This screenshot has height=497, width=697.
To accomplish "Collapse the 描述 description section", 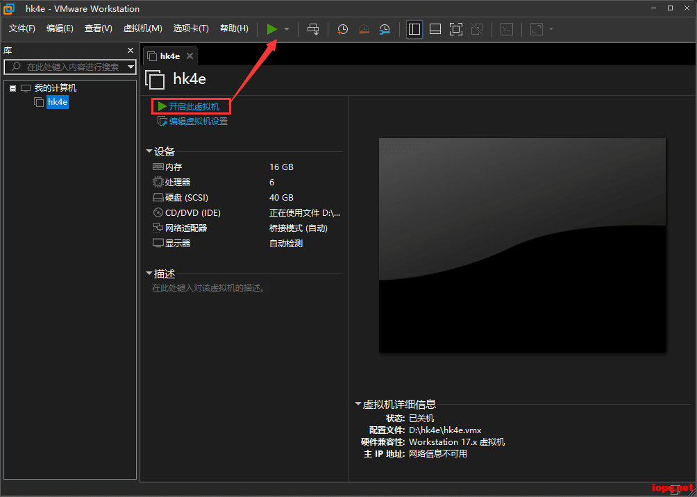I will (x=149, y=273).
